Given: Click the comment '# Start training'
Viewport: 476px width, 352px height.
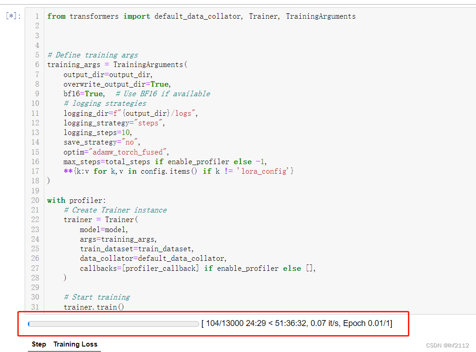Looking at the screenshot, I should 97,297.
